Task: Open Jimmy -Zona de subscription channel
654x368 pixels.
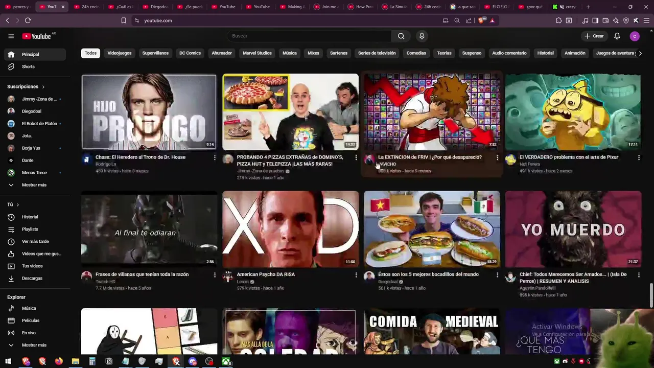Action: tap(35, 99)
